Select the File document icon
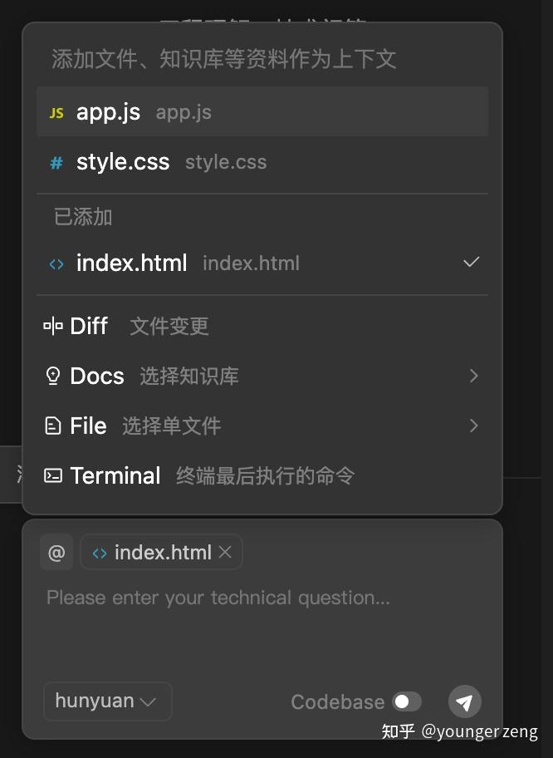 click(x=52, y=426)
